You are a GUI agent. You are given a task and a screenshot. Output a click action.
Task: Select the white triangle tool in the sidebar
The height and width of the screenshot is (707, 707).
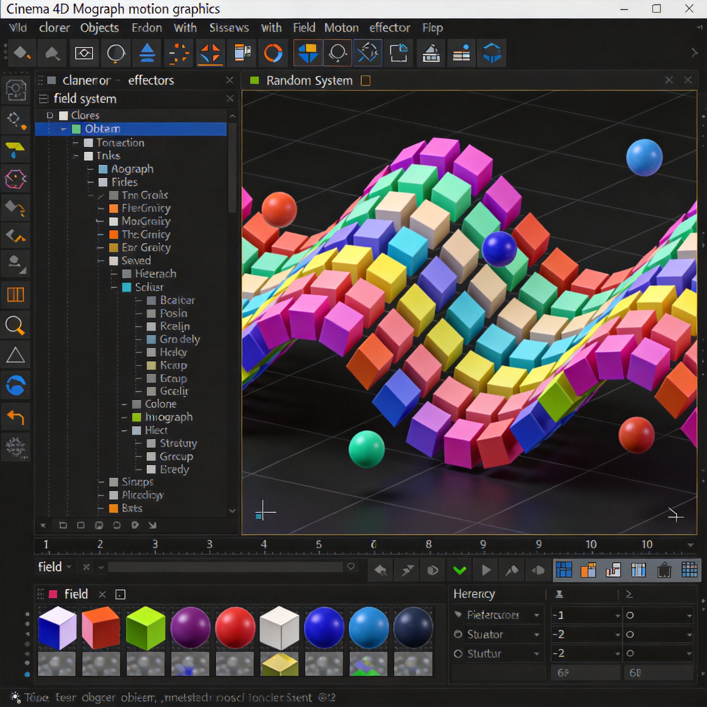(16, 355)
